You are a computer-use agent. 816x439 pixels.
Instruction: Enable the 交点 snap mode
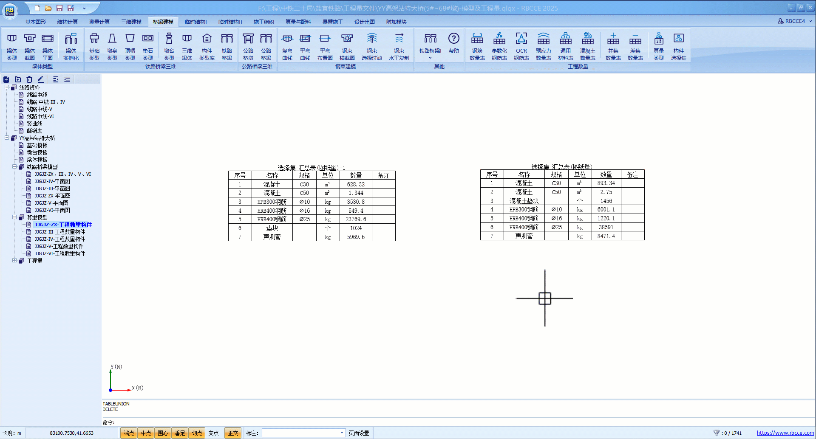click(x=213, y=433)
